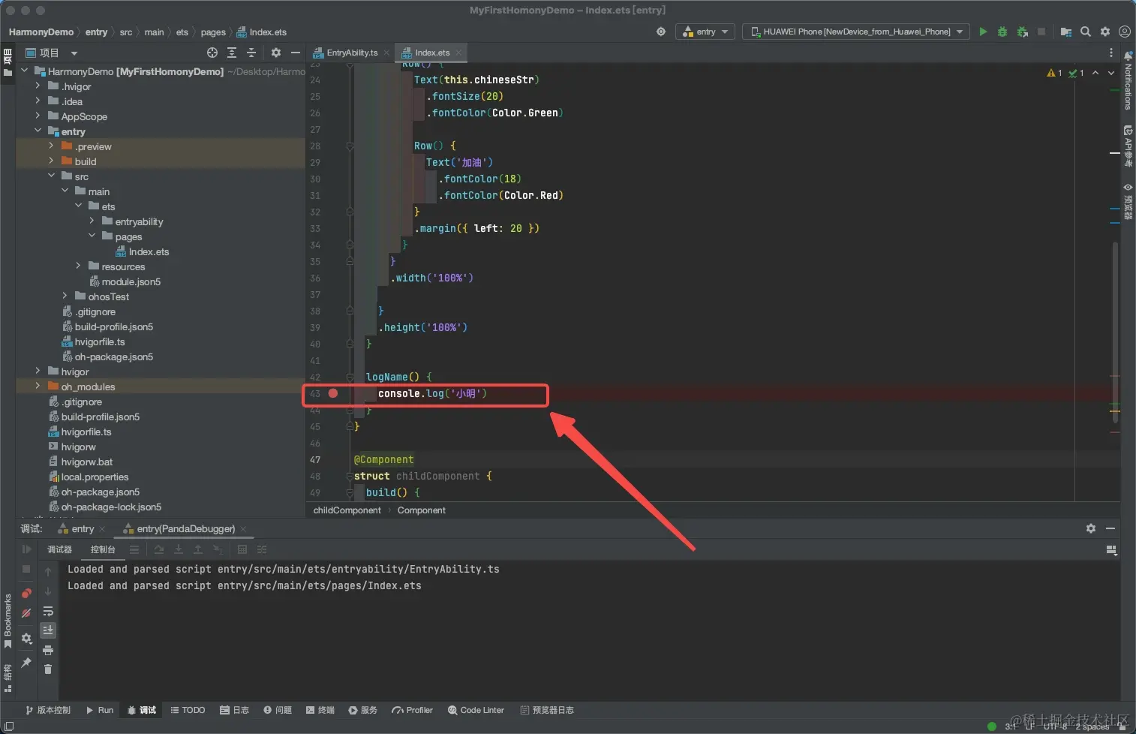Viewport: 1136px width, 734px height.
Task: Click the Step Into icon in debugger toolbar
Action: coord(179,549)
